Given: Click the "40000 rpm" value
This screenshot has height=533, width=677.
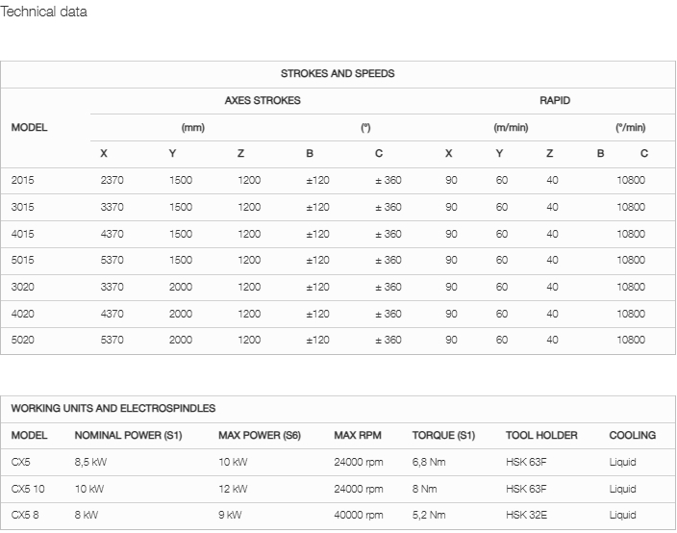Looking at the screenshot, I should click(x=359, y=515).
